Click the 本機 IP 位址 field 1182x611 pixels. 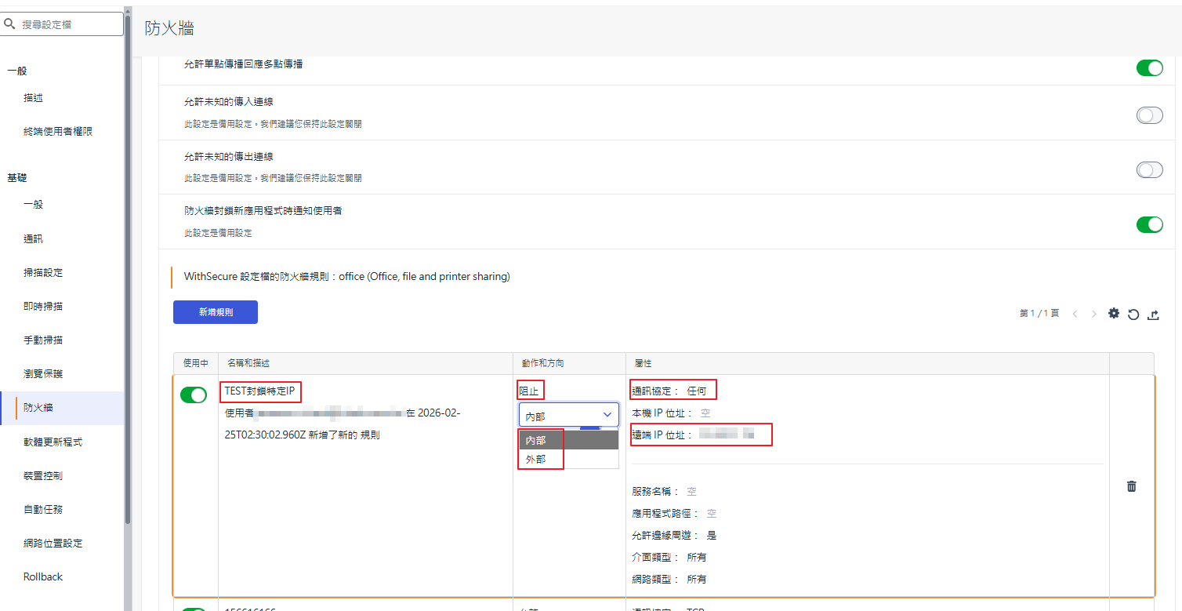coord(671,413)
